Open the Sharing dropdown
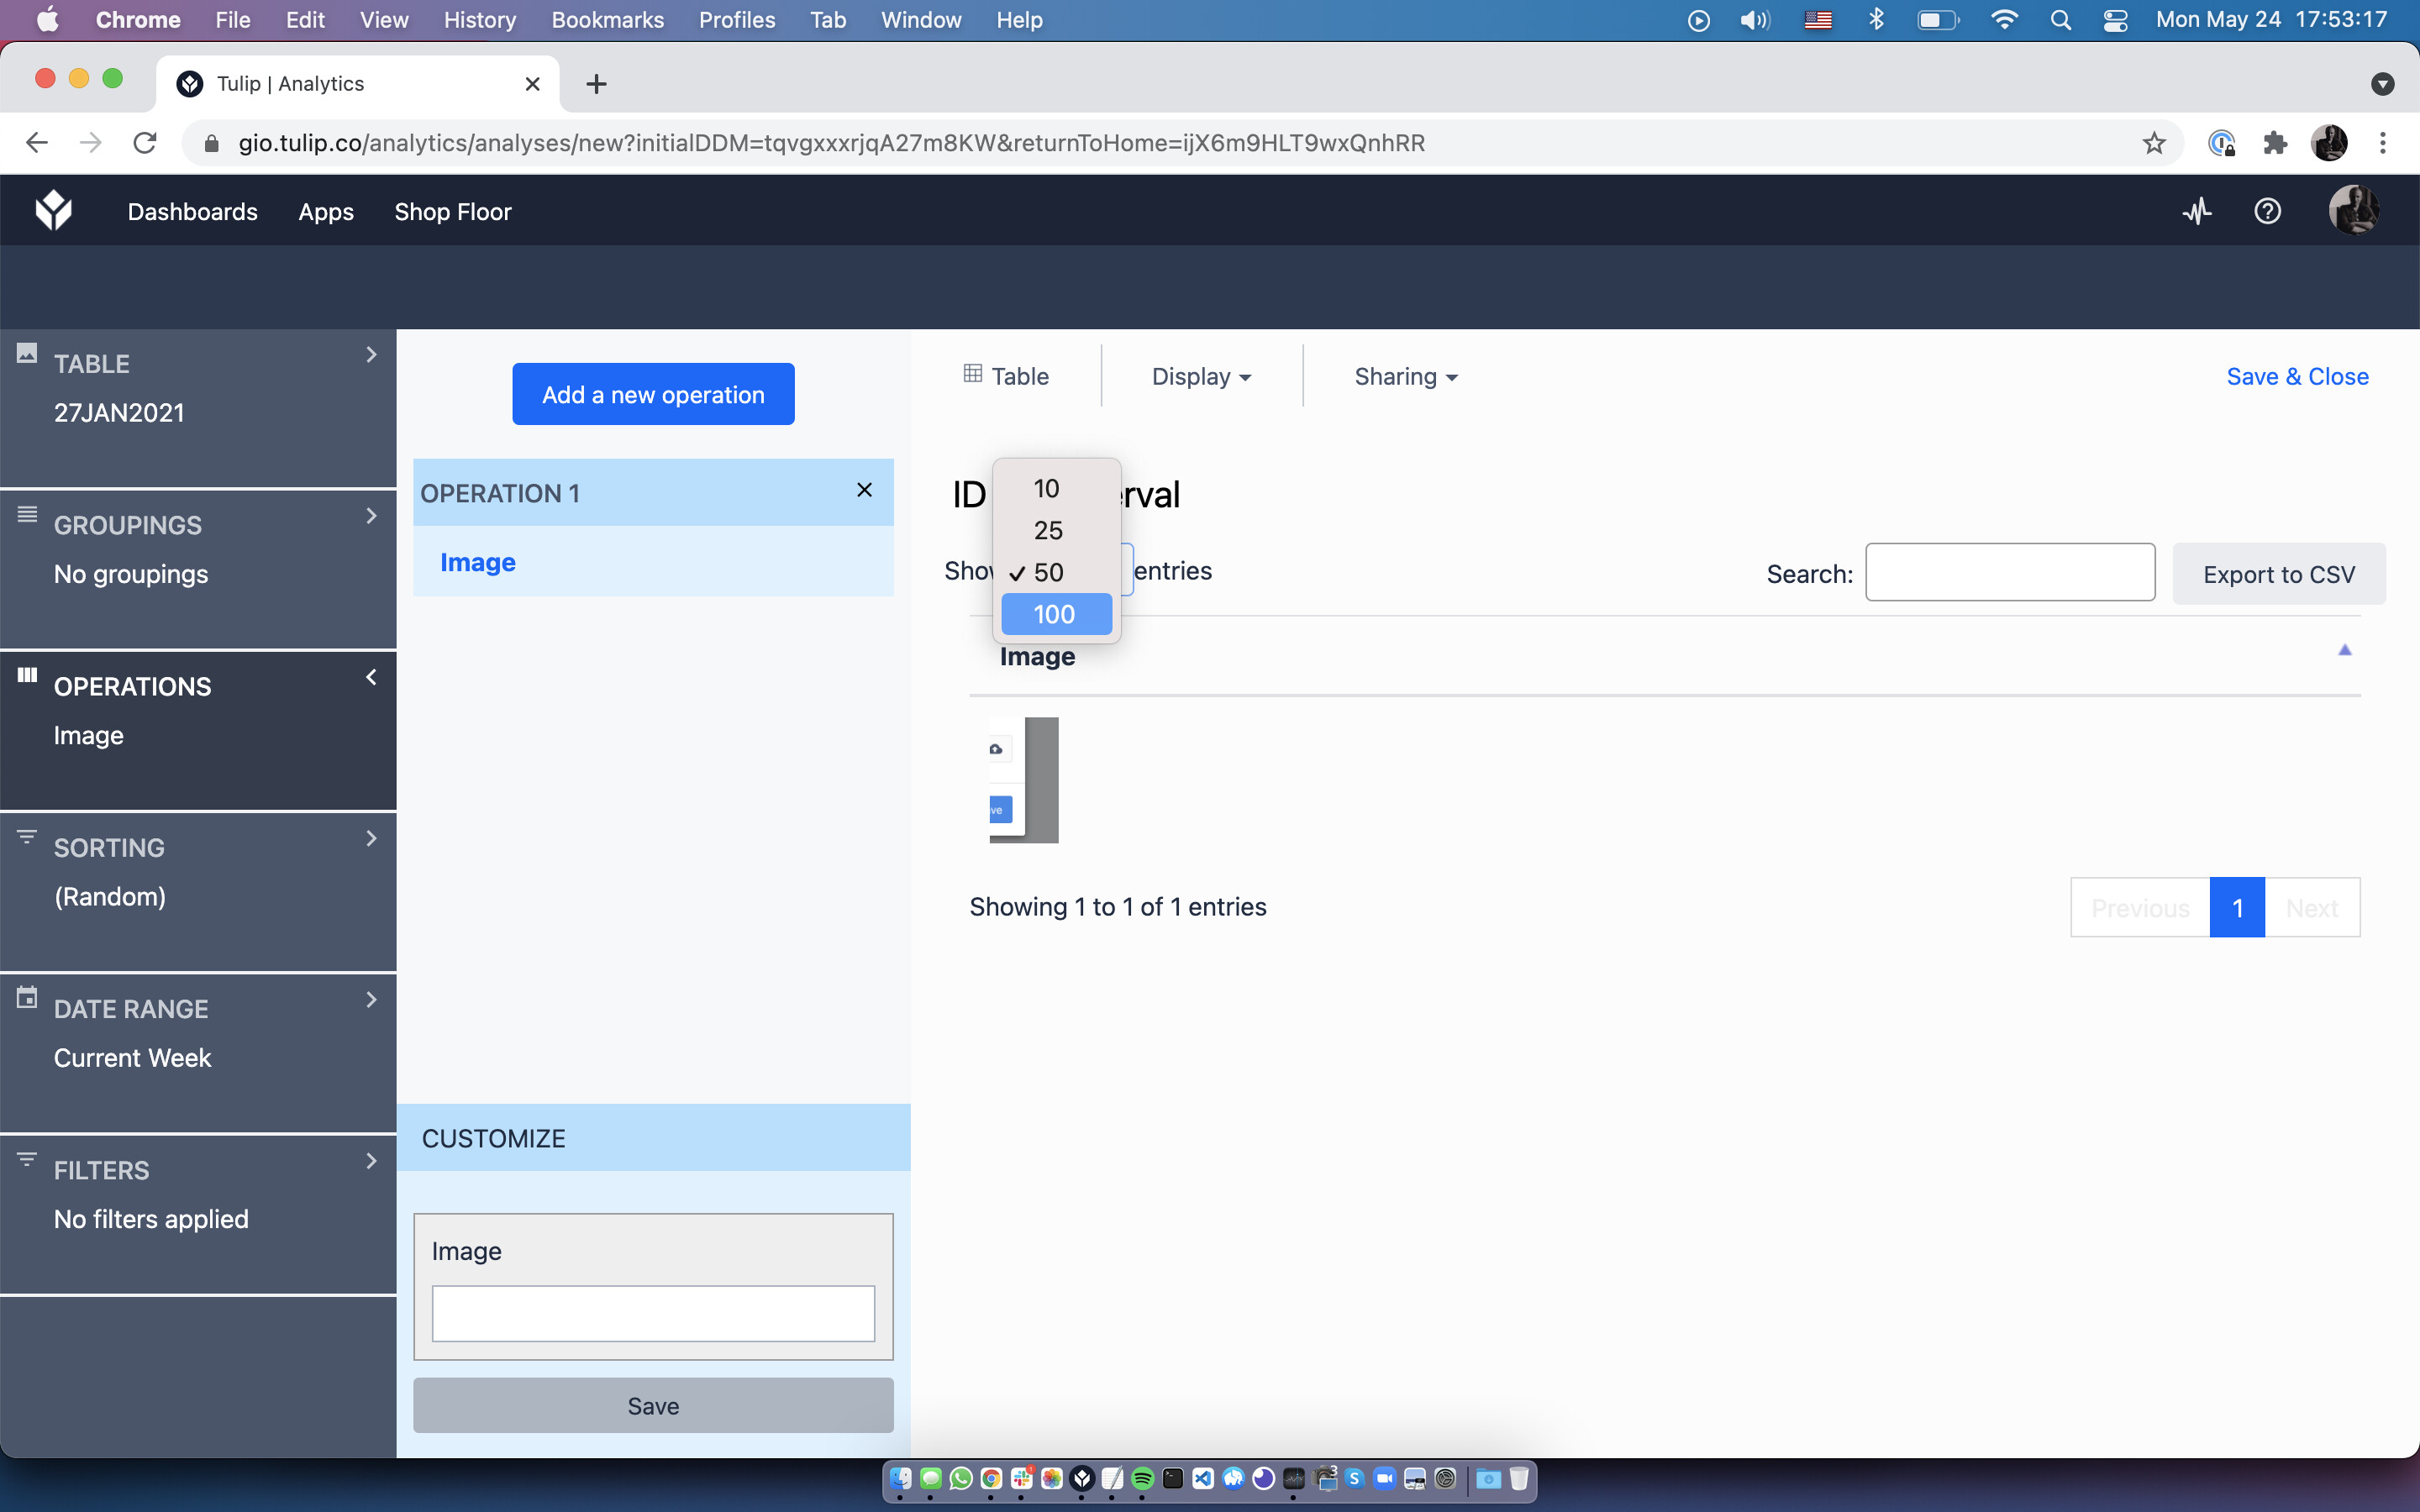Image resolution: width=2420 pixels, height=1512 pixels. coord(1405,377)
